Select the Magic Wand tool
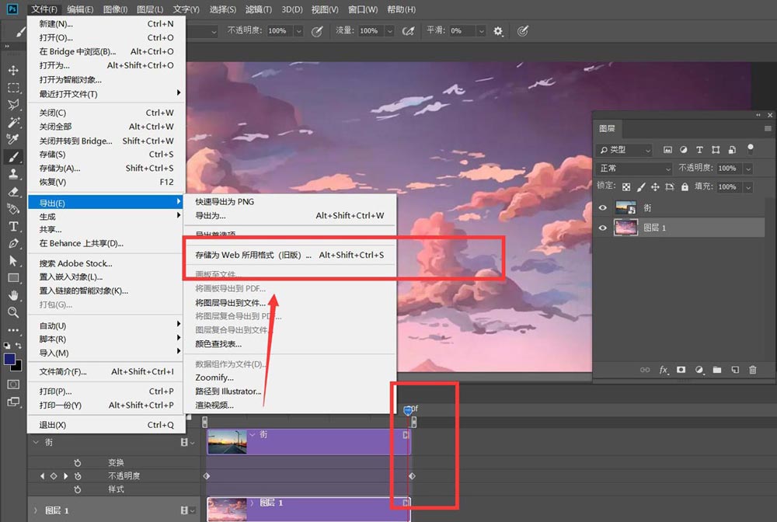 [13, 122]
